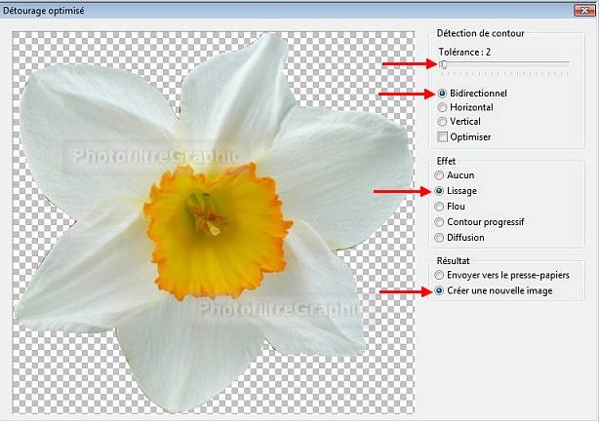This screenshot has height=422, width=599.
Task: Choose the Flou effect
Action: tap(441, 207)
